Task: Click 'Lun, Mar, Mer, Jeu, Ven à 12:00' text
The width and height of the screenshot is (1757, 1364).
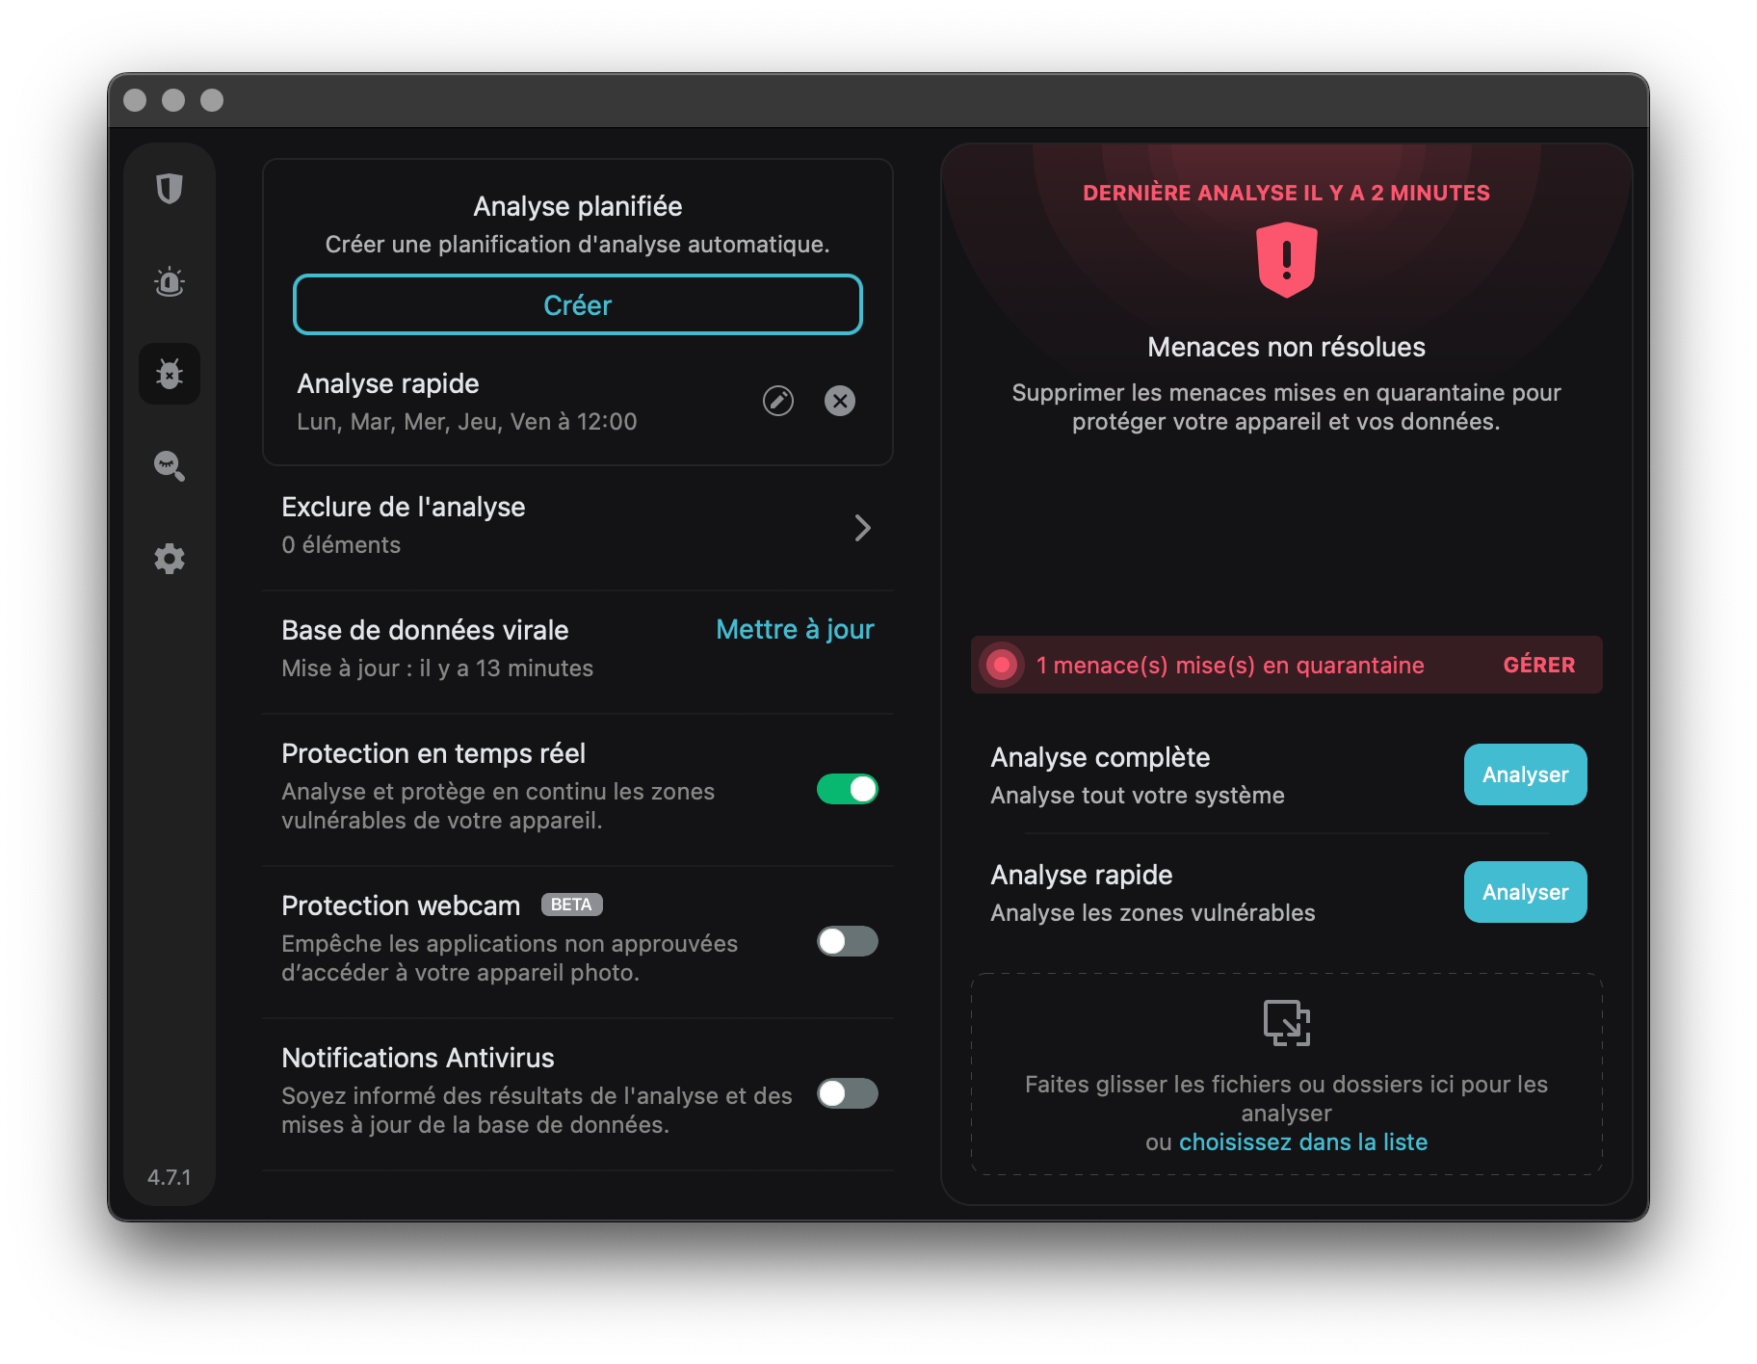Action: 467,422
